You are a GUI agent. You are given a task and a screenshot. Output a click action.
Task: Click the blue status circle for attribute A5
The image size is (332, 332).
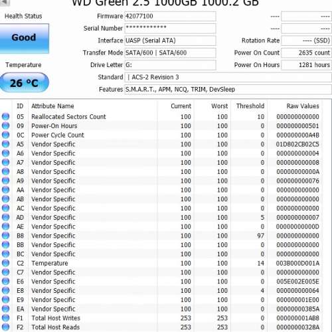point(5,144)
